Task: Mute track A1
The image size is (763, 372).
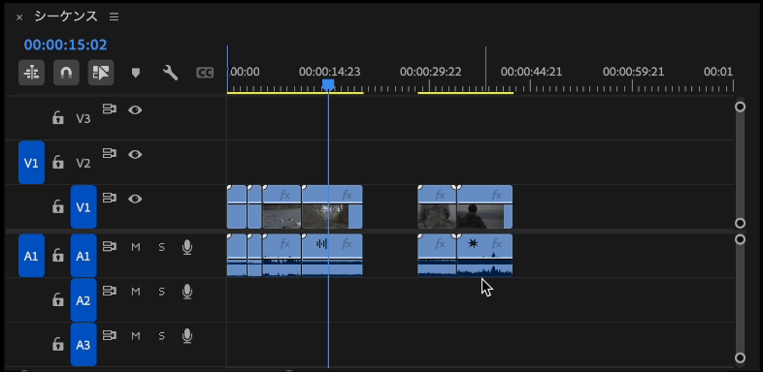Action: click(136, 247)
